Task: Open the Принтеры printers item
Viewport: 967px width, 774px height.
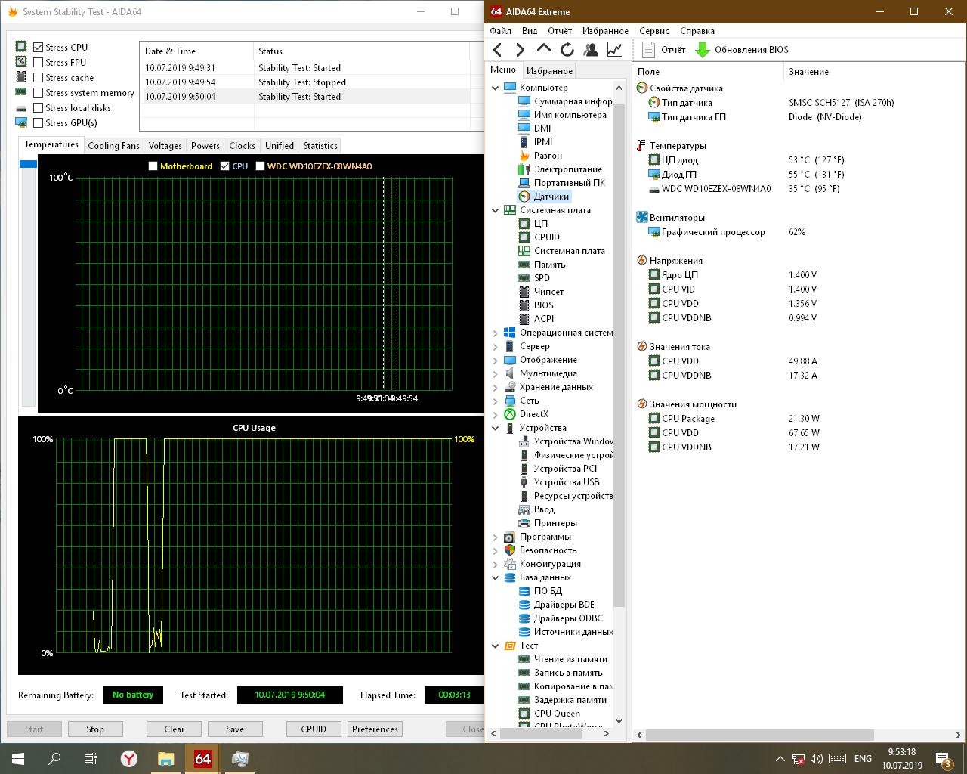Action: coord(548,523)
